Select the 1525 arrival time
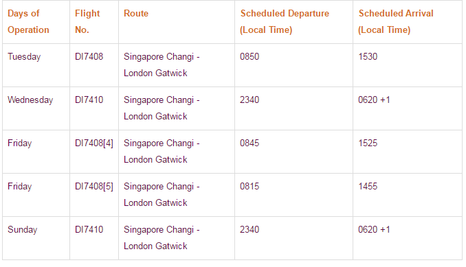The width and height of the screenshot is (466, 267). tap(368, 143)
